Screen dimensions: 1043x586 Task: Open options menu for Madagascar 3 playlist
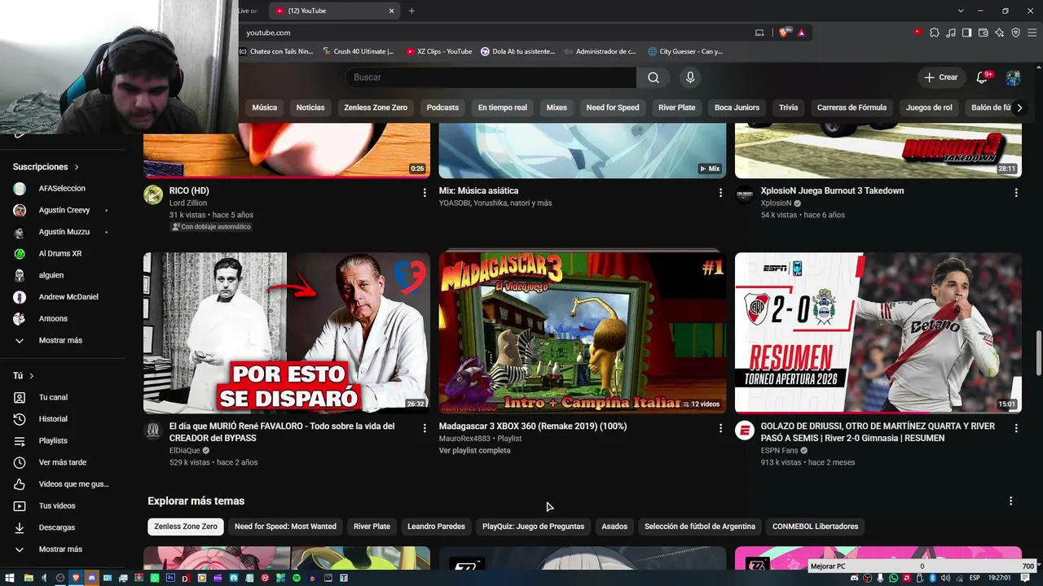pyautogui.click(x=720, y=428)
